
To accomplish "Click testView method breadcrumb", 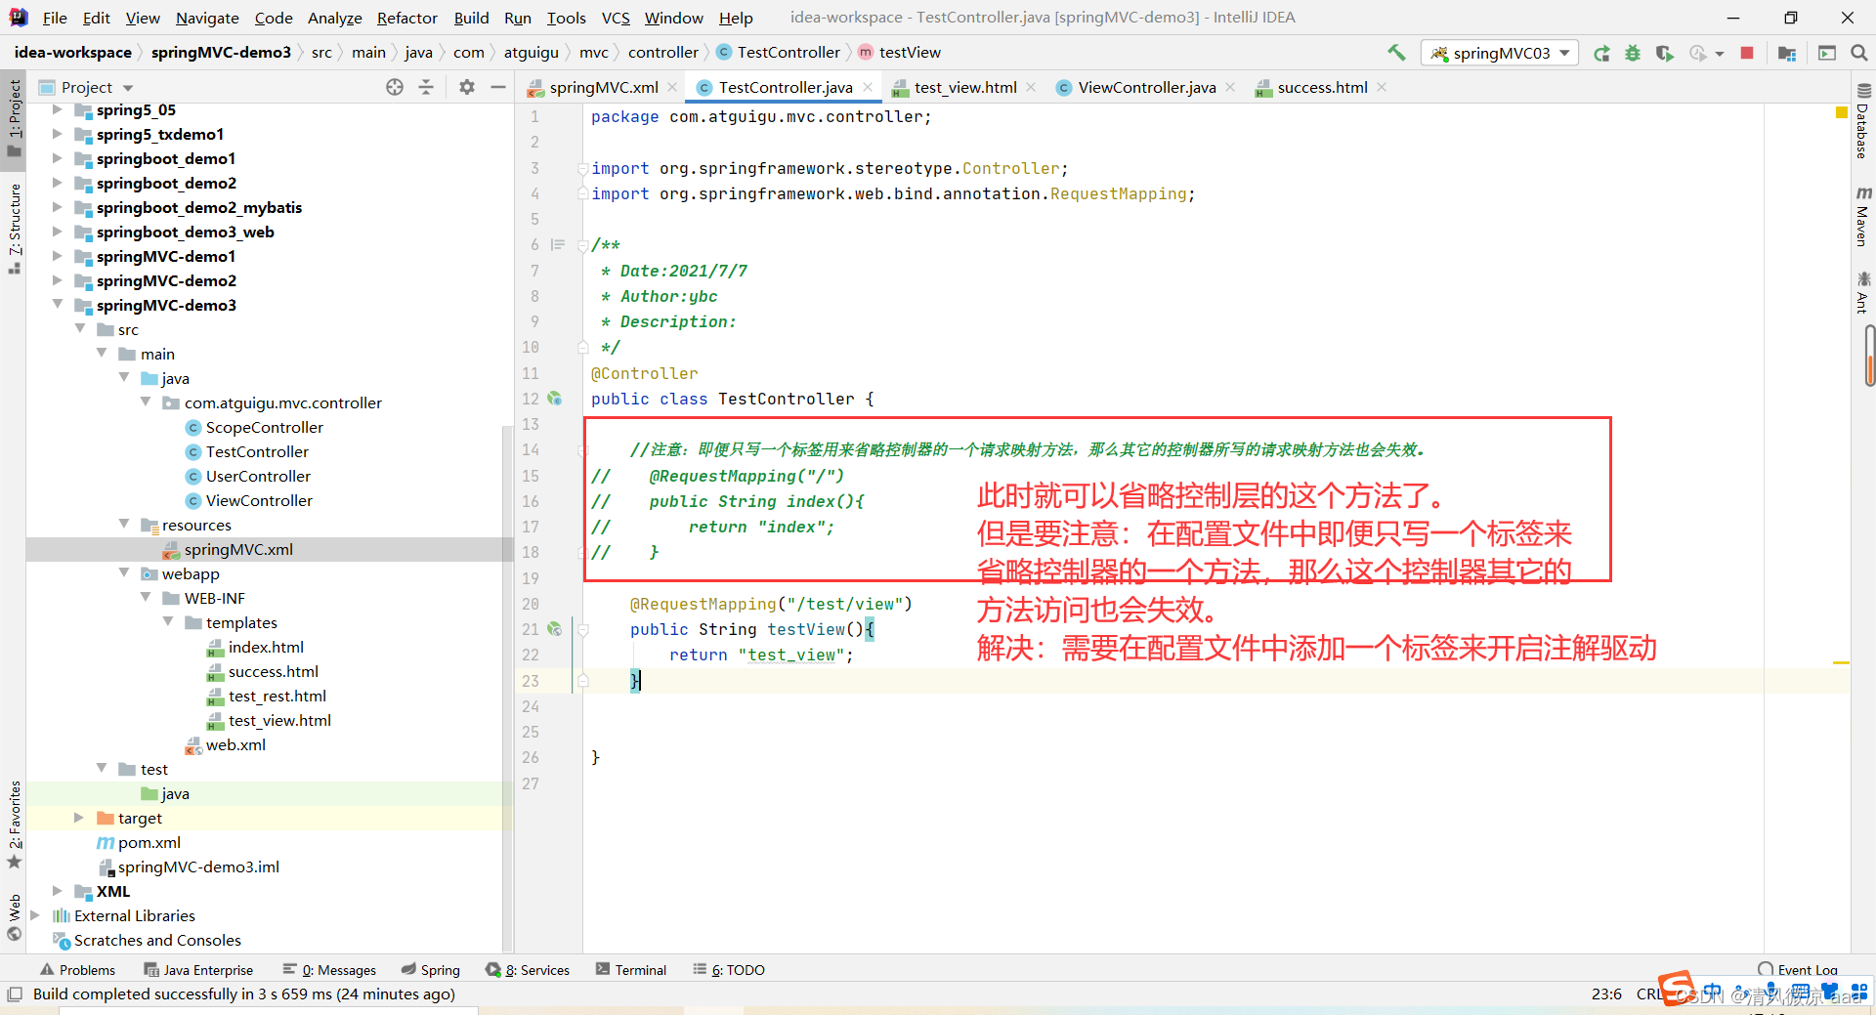I will (x=900, y=52).
